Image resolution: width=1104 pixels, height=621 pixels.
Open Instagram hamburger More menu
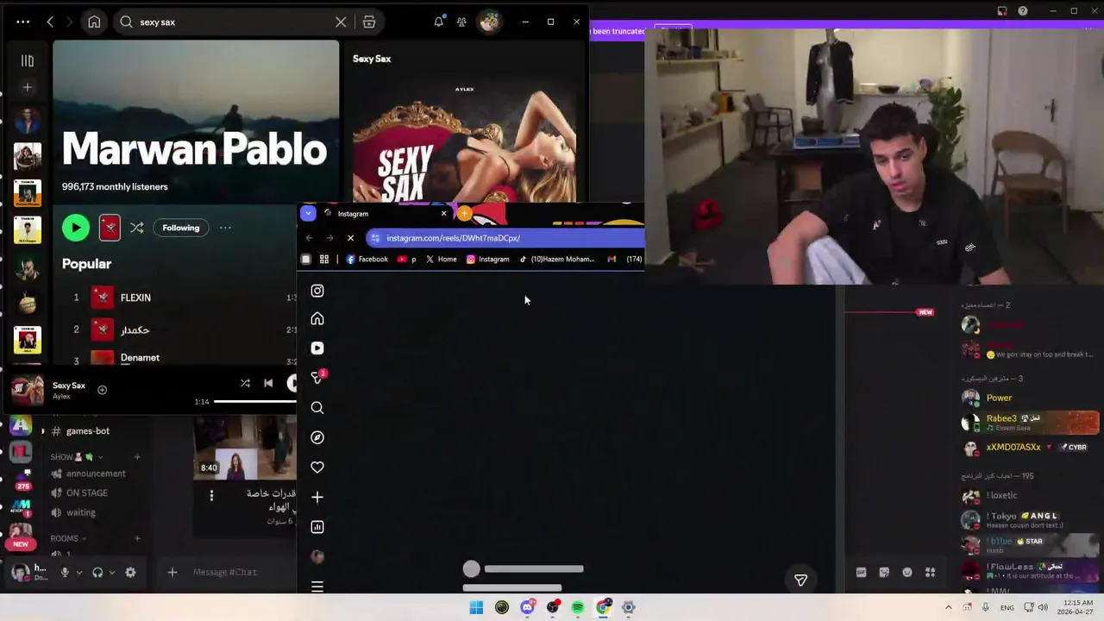click(x=317, y=587)
